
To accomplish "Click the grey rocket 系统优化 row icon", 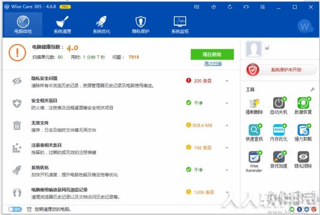I will (x=17, y=170).
